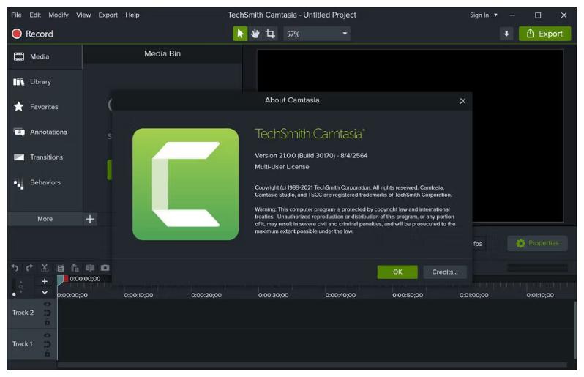Click the download arrow beside Export
The image size is (584, 377).
[x=506, y=34]
